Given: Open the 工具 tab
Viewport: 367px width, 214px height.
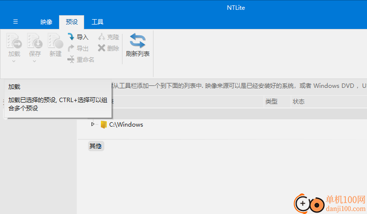Looking at the screenshot, I should [97, 22].
